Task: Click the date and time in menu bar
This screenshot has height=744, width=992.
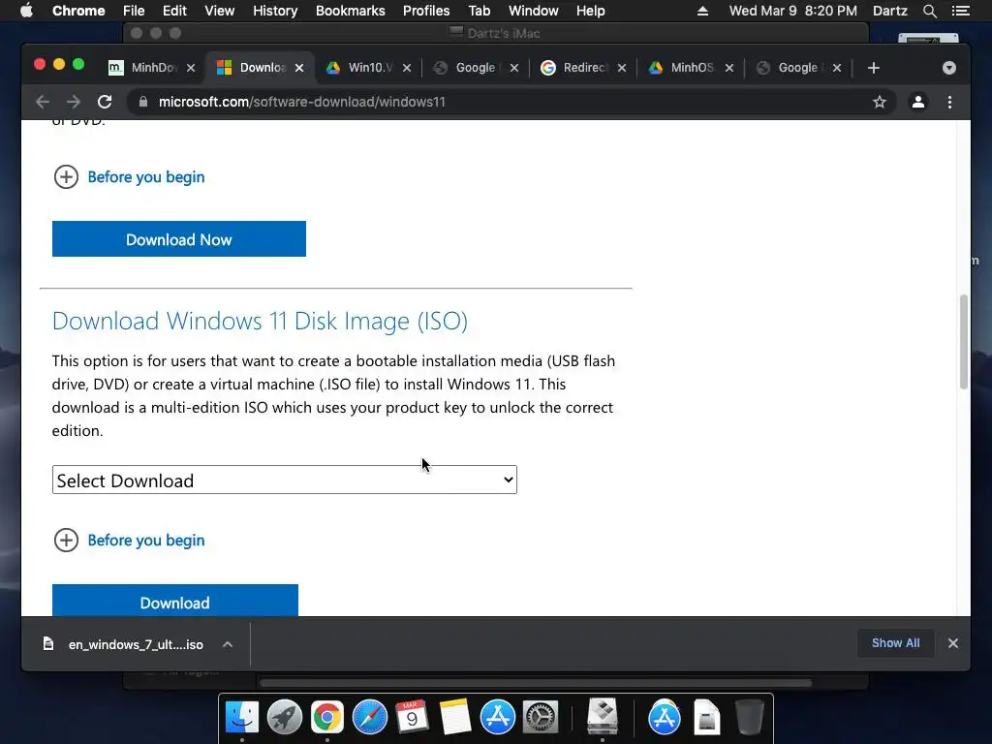Action: pyautogui.click(x=793, y=11)
